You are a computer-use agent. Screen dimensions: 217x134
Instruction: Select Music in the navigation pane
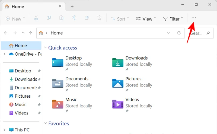(18, 104)
